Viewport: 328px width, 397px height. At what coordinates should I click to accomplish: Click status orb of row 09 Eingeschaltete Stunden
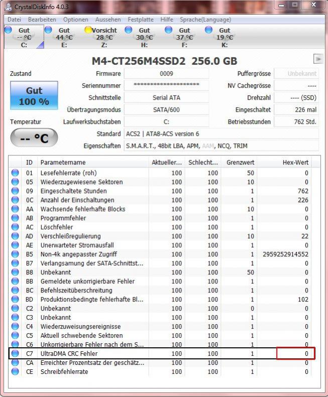coord(15,191)
